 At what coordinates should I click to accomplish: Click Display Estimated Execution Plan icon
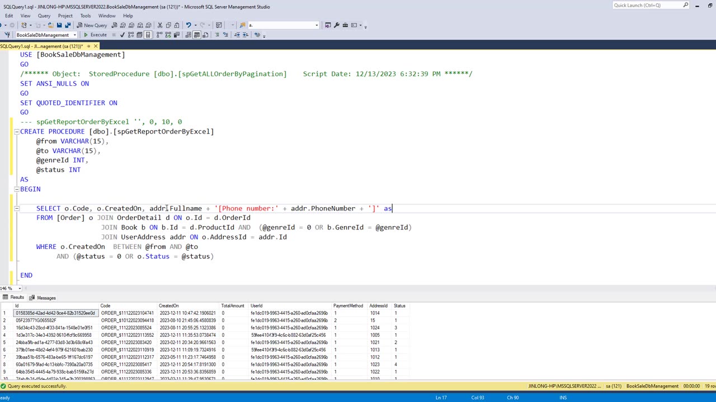[131, 35]
